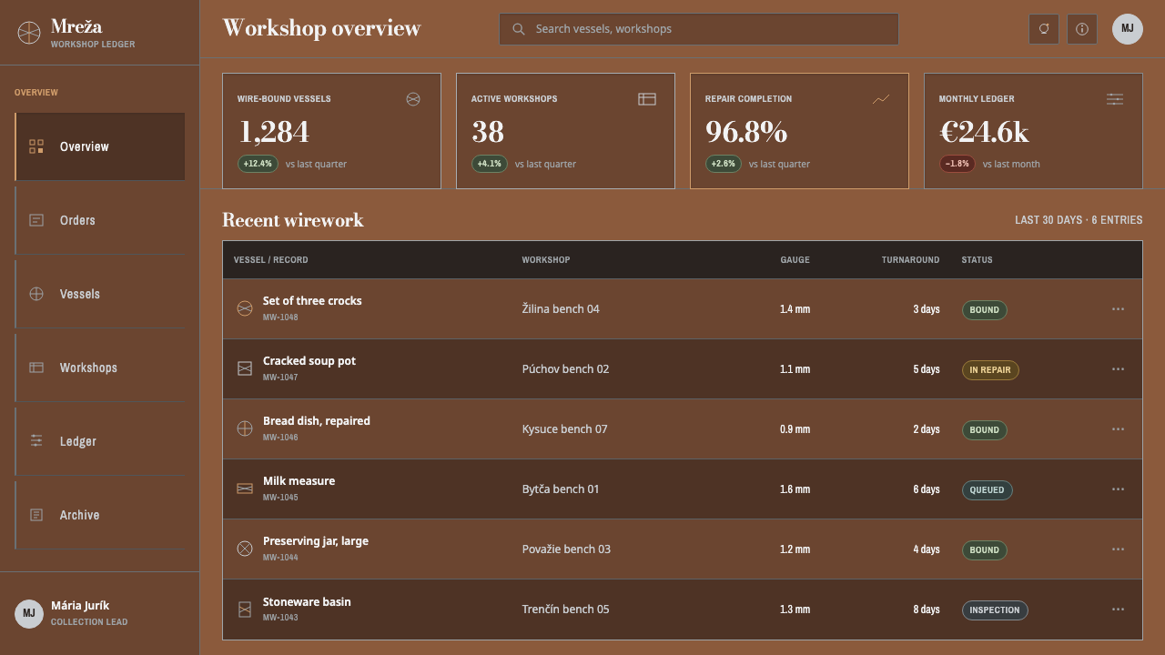Open more options for Set of three crocks
The image size is (1165, 655).
pos(1119,309)
